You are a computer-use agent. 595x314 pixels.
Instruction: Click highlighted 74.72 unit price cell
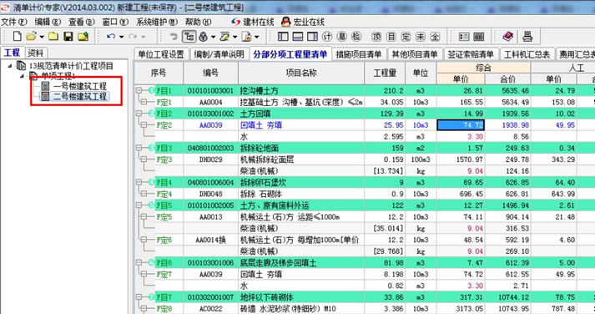click(x=461, y=125)
